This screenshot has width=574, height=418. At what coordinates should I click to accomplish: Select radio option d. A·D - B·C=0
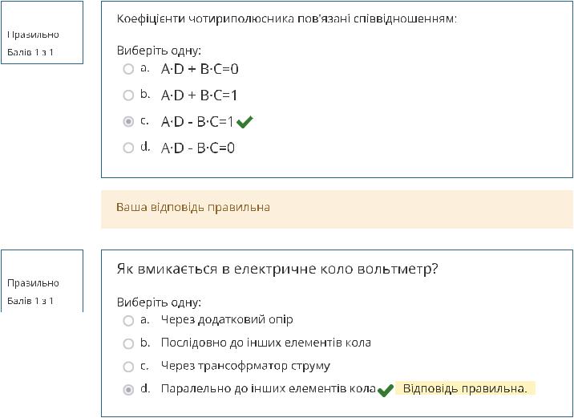pyautogui.click(x=128, y=148)
